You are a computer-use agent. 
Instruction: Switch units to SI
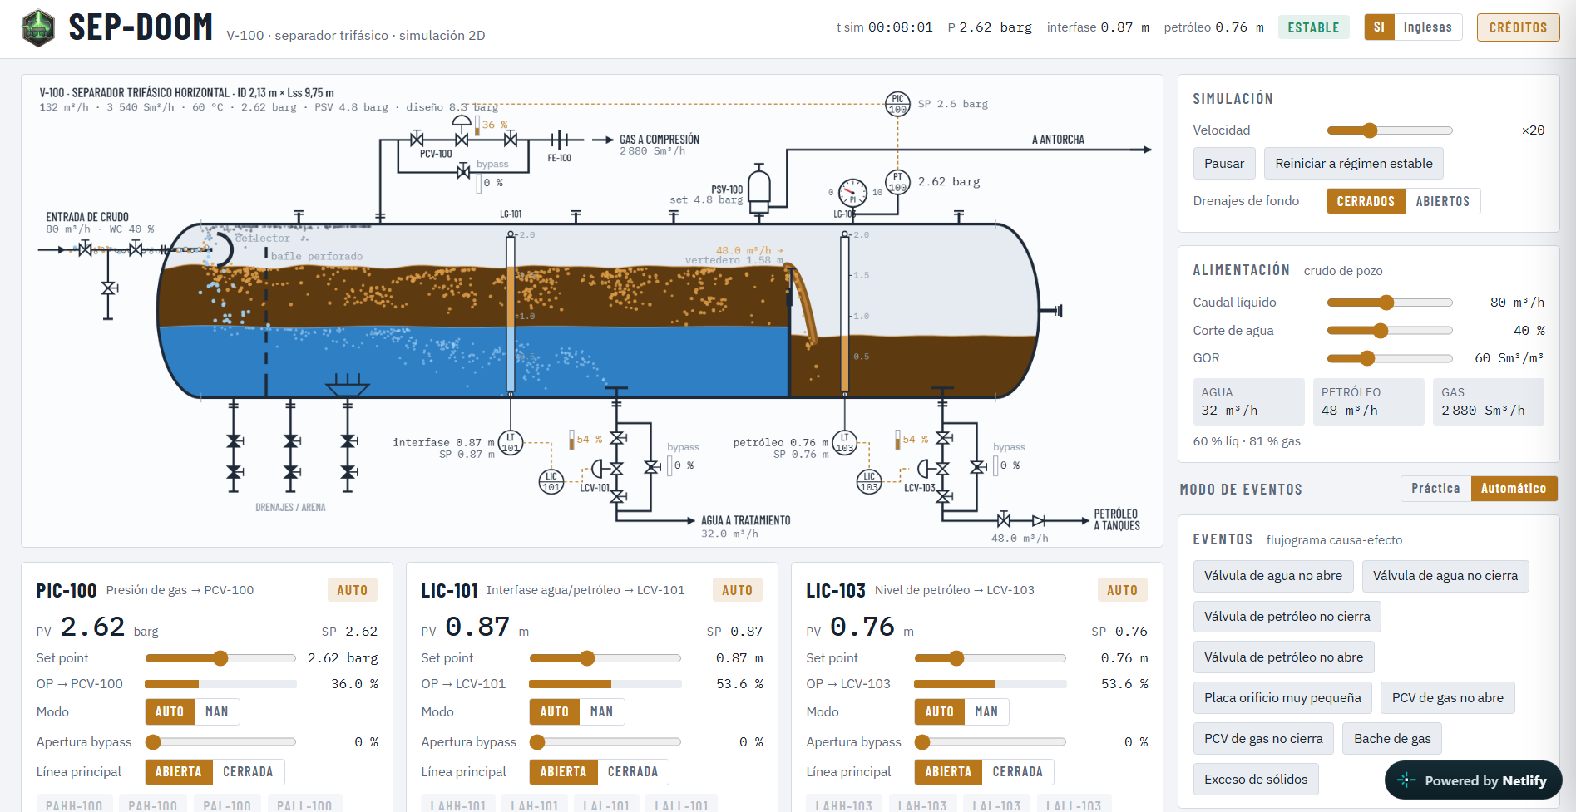coord(1379,27)
